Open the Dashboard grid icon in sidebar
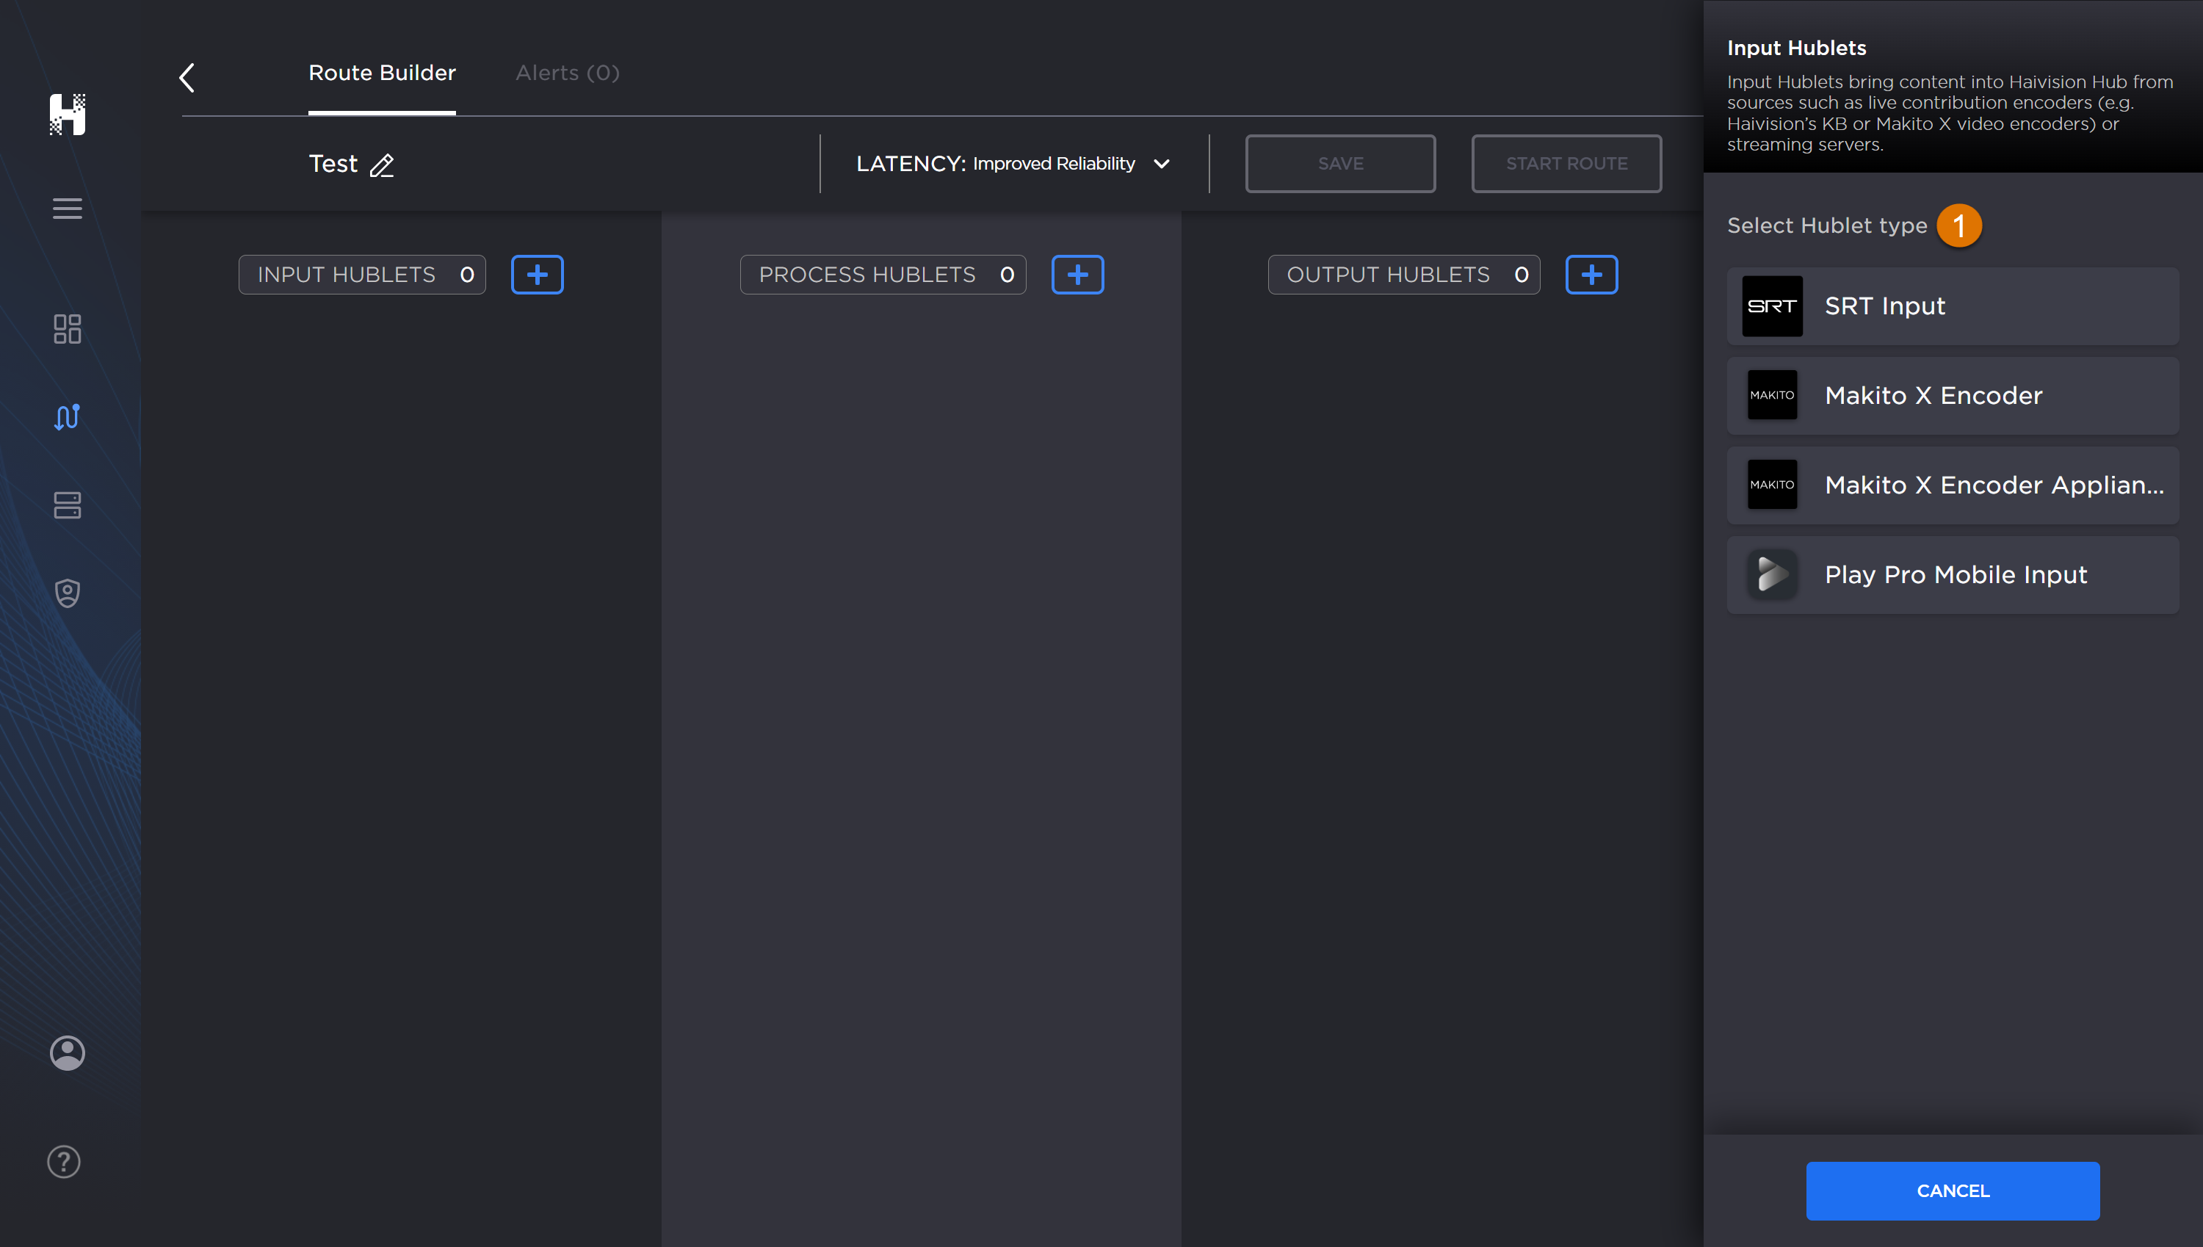The image size is (2203, 1247). 68,330
